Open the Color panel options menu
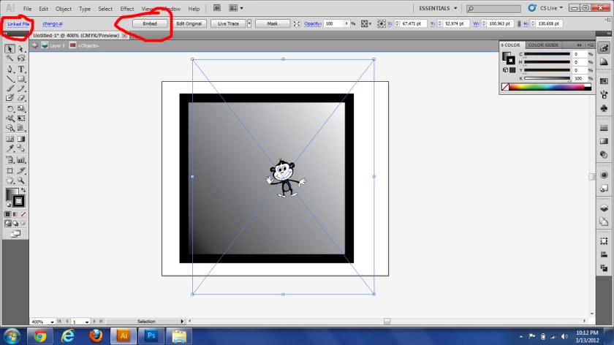The height and width of the screenshot is (345, 614). [x=591, y=45]
